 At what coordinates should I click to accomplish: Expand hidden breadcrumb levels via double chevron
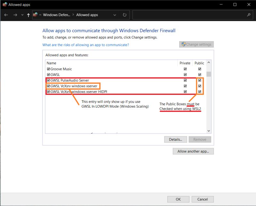coord(40,15)
